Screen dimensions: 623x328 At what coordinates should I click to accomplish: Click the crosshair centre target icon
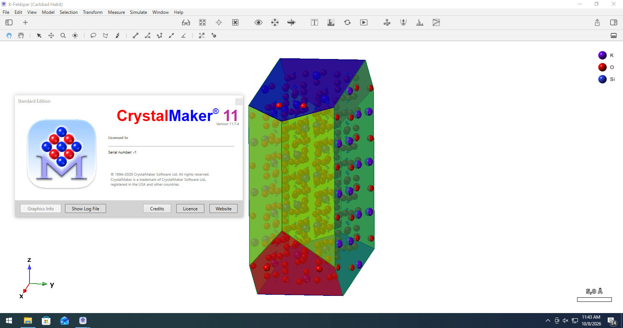pyautogui.click(x=219, y=22)
